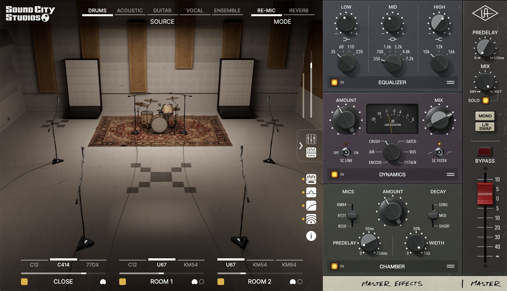Enable the master SOLO toggle
This screenshot has height=291, width=507.
pyautogui.click(x=485, y=100)
